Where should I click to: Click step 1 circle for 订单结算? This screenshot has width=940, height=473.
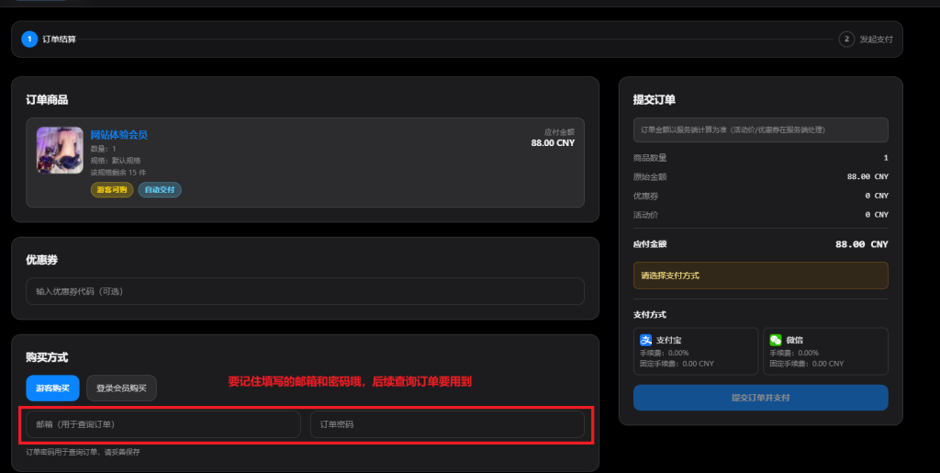click(29, 39)
